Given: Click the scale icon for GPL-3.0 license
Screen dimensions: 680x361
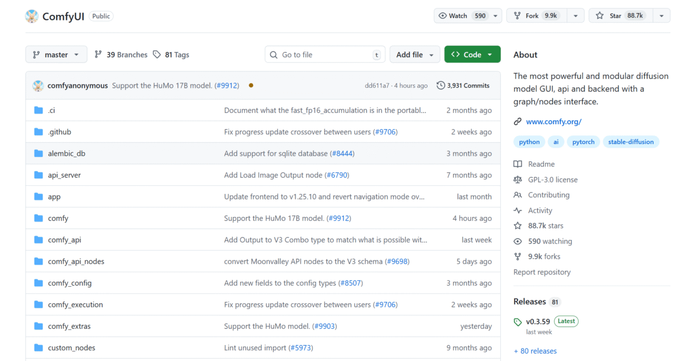Looking at the screenshot, I should pyautogui.click(x=517, y=180).
